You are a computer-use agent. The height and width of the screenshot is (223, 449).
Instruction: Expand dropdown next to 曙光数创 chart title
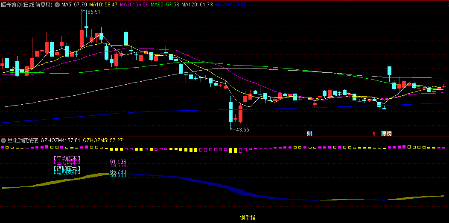point(57,5)
